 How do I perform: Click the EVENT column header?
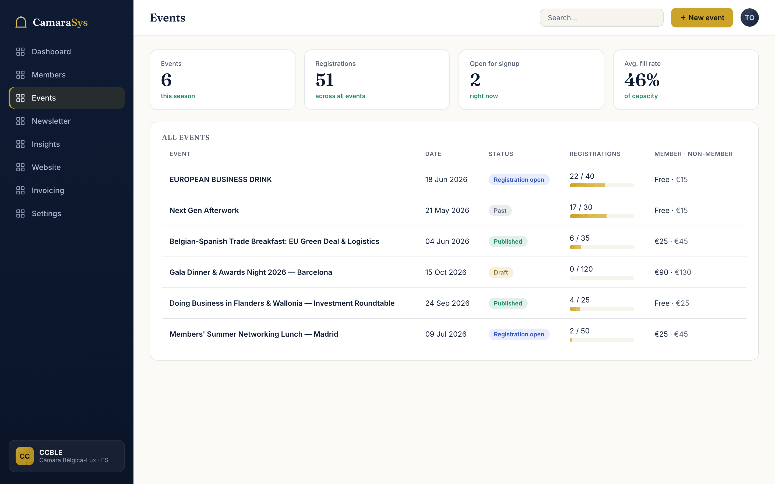click(180, 154)
